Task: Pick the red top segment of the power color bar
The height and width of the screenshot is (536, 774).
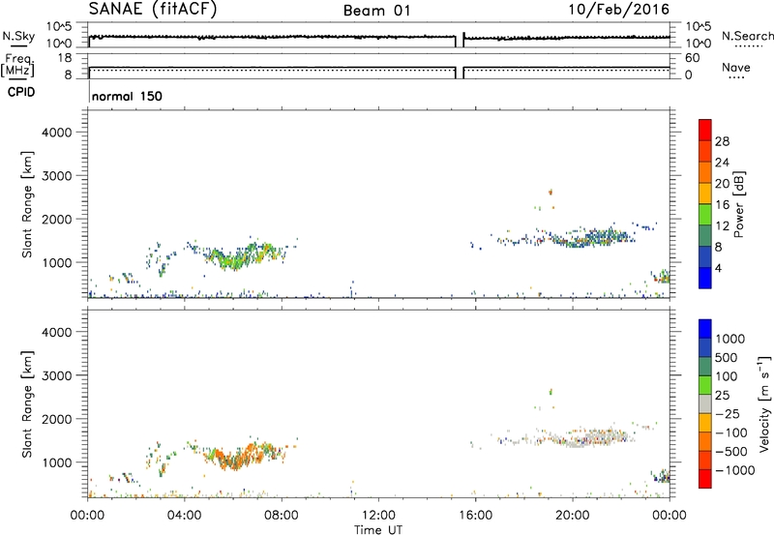Action: point(705,130)
